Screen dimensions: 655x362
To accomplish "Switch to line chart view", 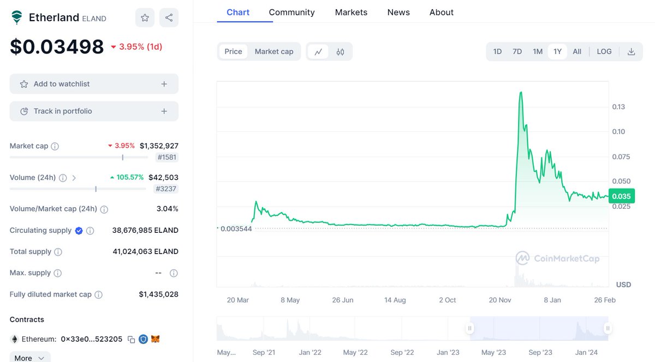I will [318, 52].
